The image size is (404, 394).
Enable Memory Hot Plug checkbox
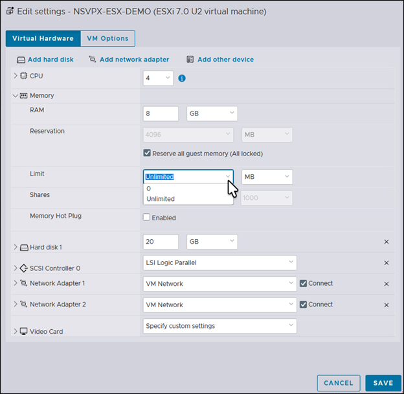point(147,218)
